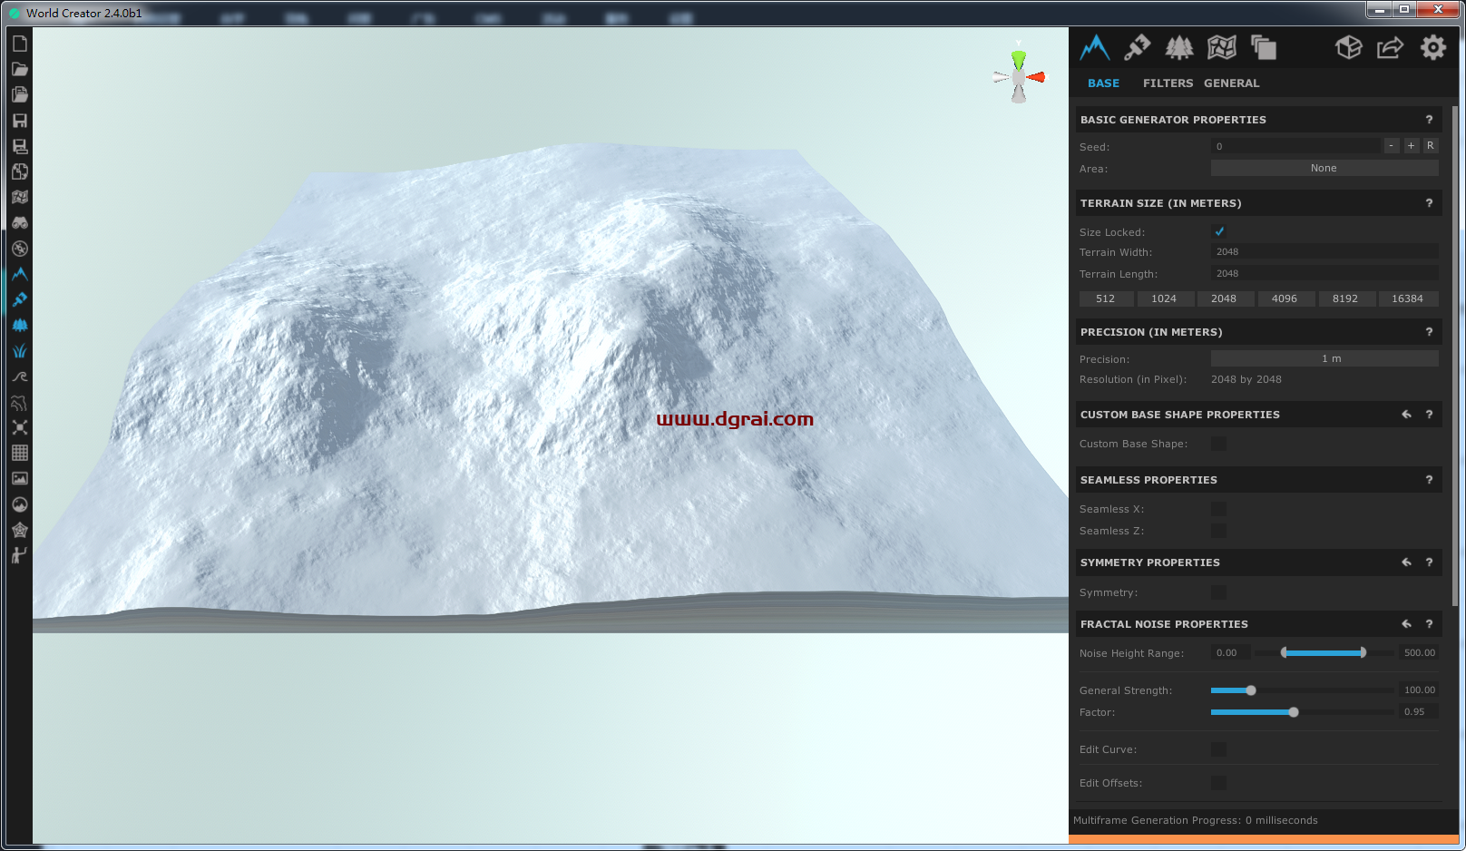
Task: Switch to the FILTERS tab
Action: 1167,83
